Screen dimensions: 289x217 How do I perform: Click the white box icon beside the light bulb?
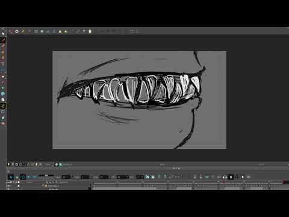click(17, 165)
